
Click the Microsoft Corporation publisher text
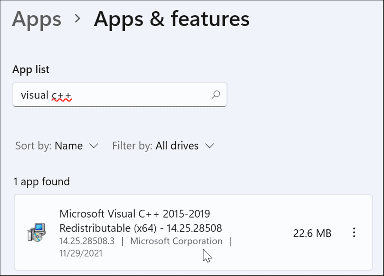click(x=176, y=241)
